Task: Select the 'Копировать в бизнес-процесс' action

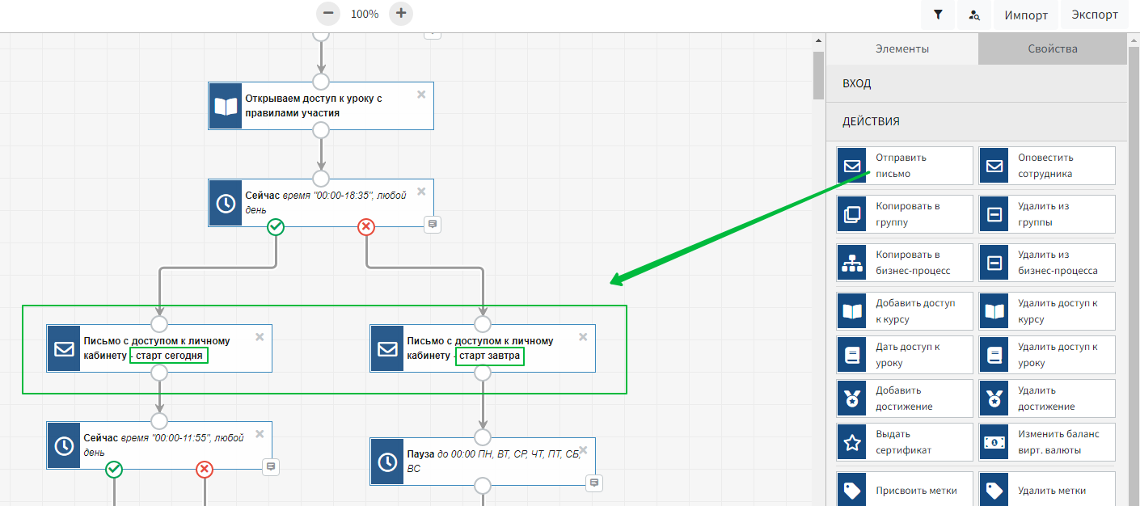Action: [x=905, y=263]
